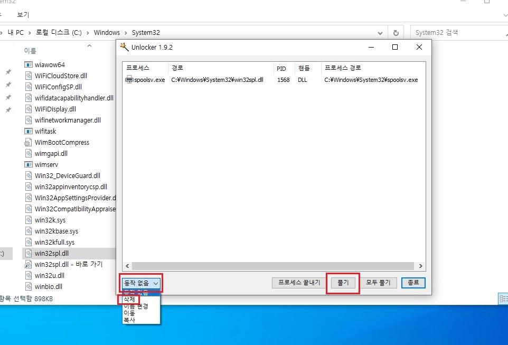Choose 삭제 from the action list
This screenshot has height=345, width=508.
pos(128,300)
